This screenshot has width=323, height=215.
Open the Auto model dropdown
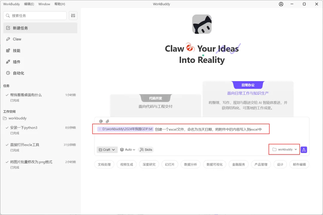(x=127, y=150)
